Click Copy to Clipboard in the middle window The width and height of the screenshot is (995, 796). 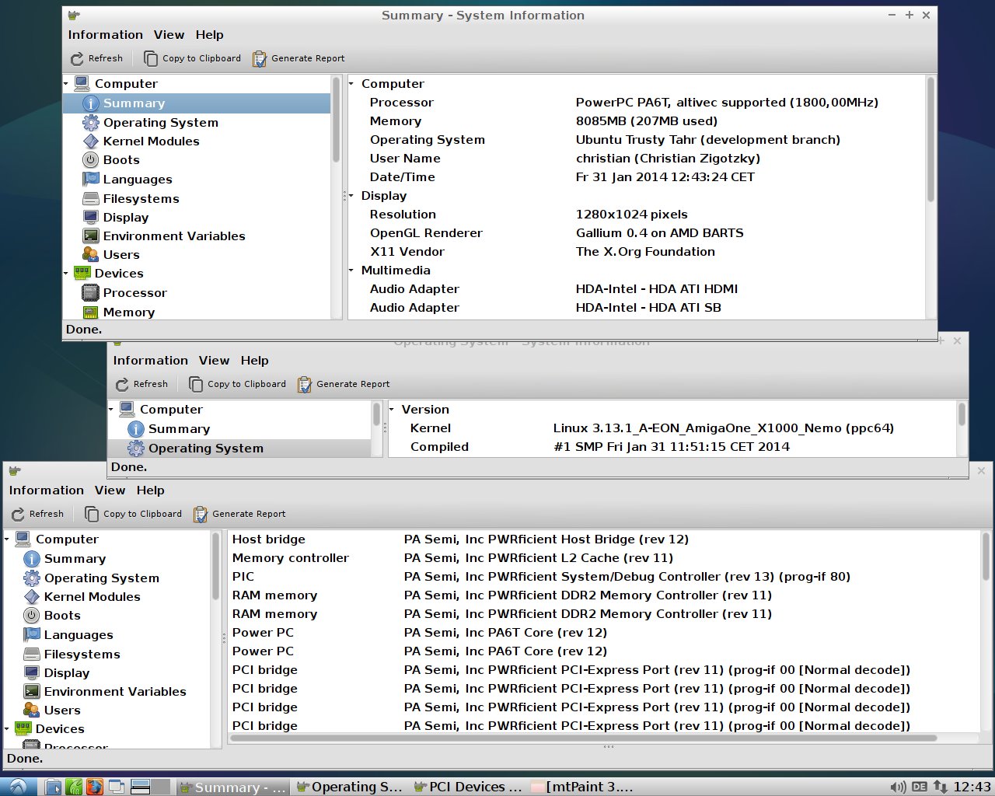click(238, 384)
